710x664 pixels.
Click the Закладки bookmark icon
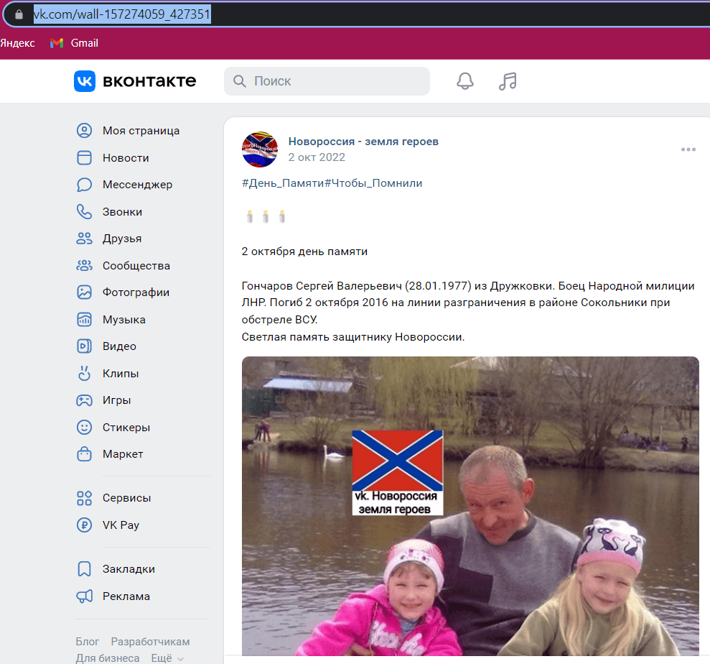click(x=84, y=569)
